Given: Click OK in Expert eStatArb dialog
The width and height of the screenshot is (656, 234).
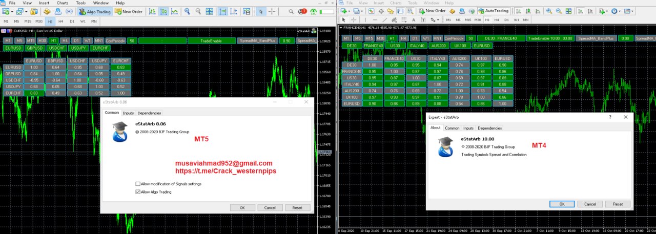Looking at the screenshot, I should pyautogui.click(x=562, y=204).
